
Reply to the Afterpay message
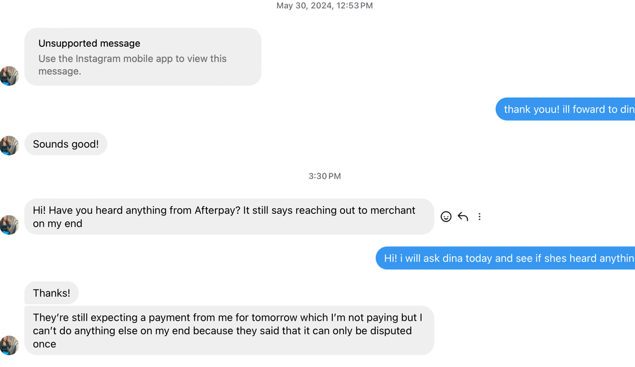point(463,217)
